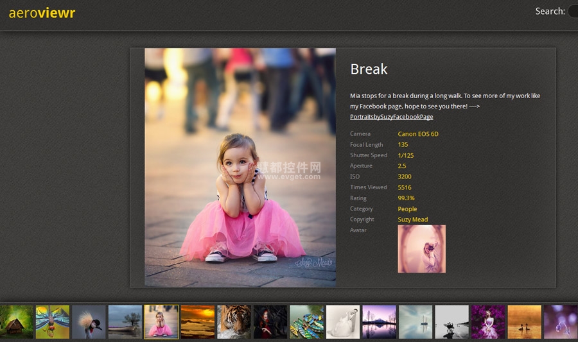This screenshot has width=578, height=342.
Task: Click the times viewed value 5516
Action: (405, 187)
